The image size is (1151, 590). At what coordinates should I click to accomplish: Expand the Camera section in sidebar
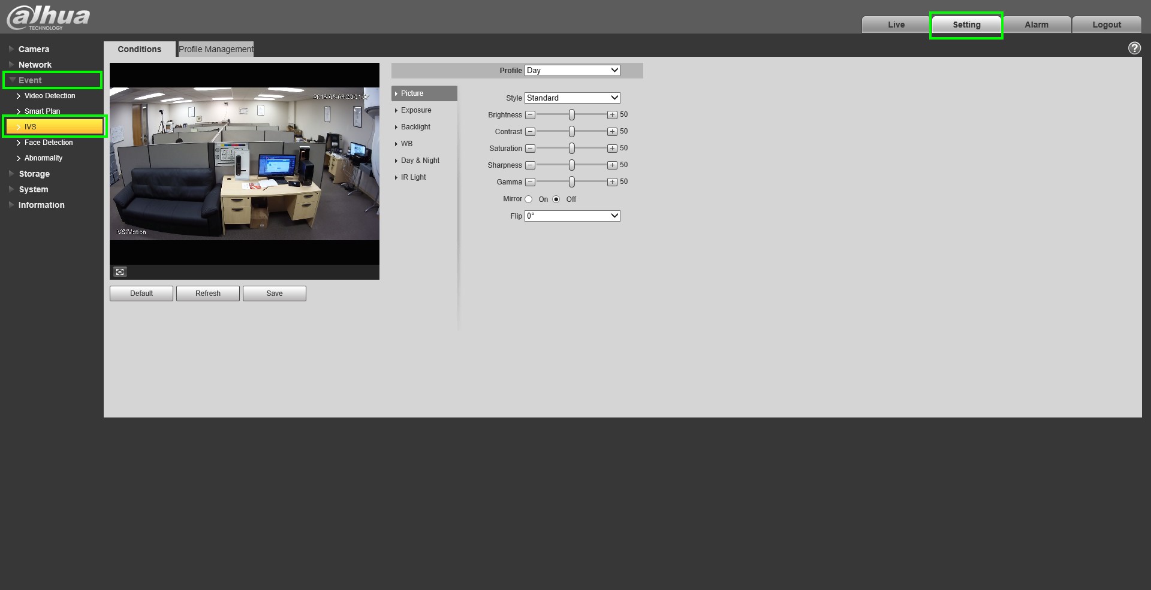coord(34,49)
